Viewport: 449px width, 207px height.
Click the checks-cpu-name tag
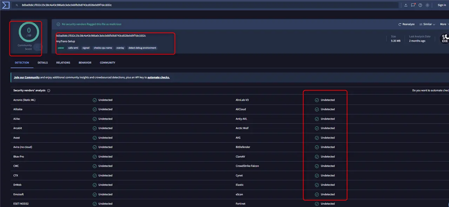(x=103, y=48)
